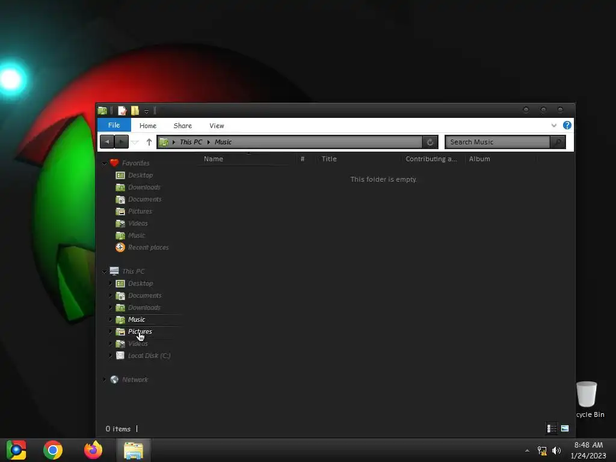Switch to the Share ribbon tab
Viewport: 616px width, 462px height.
(183, 126)
